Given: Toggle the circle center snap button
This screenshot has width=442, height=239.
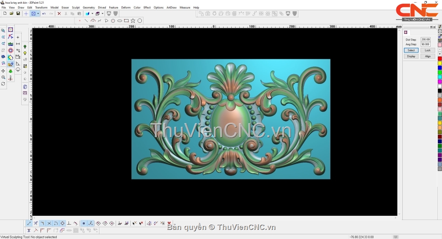Looking at the screenshot, I should pyautogui.click(x=62, y=223).
